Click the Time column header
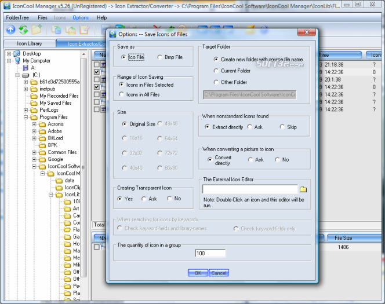The image size is (385, 304). tap(340, 55)
